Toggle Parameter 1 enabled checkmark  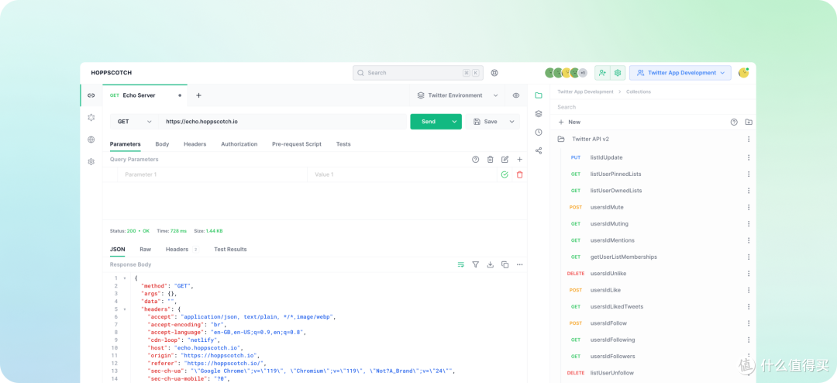505,174
